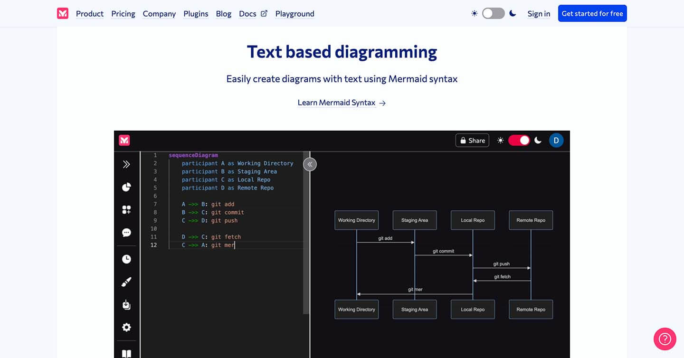Click the moon icon in the editor header
Viewport: 684px width, 358px height.
point(538,140)
